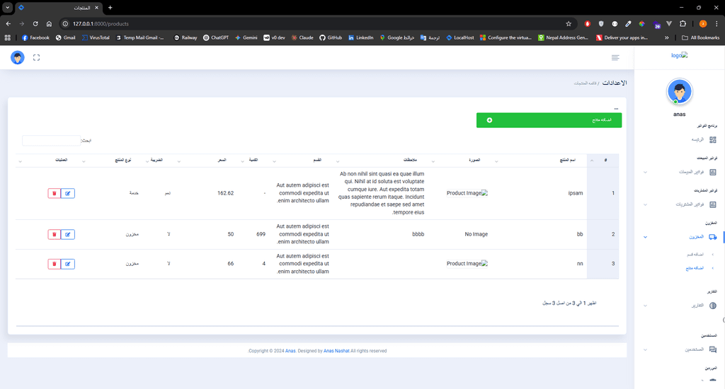725x389 pixels.
Task: Open the Facebook bookmark
Action: tap(35, 37)
